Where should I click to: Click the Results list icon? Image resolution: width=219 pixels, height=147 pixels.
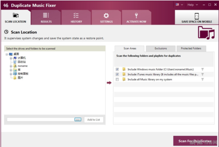46,15
